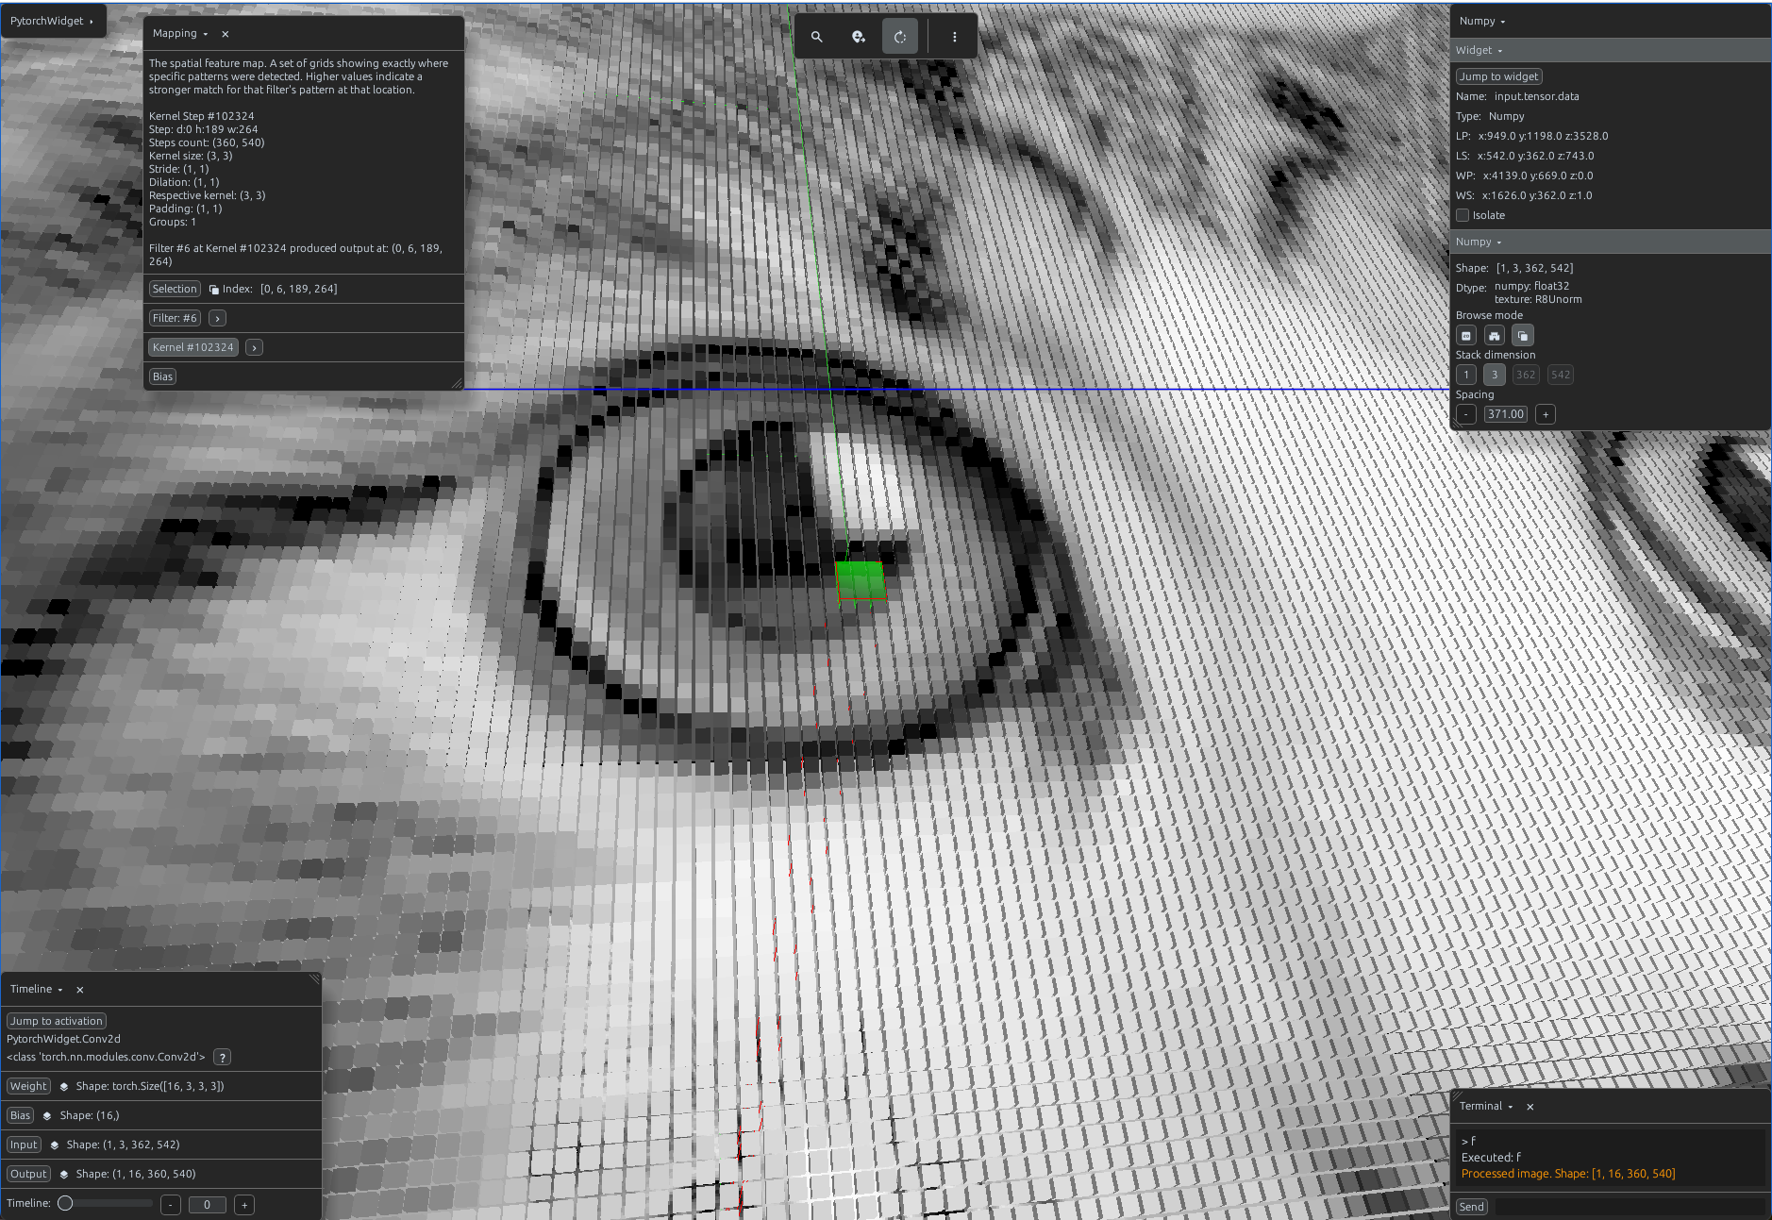Select stack dimension 542
The image size is (1772, 1220).
[1561, 375]
